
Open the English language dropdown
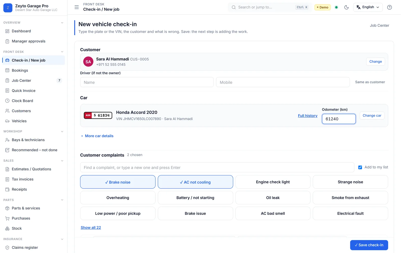click(x=368, y=7)
